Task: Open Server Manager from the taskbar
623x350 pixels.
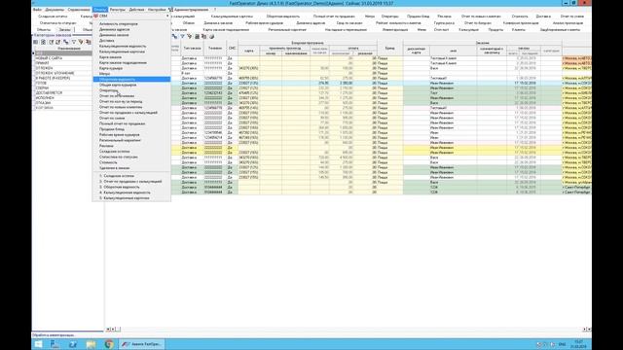Action: click(55, 344)
